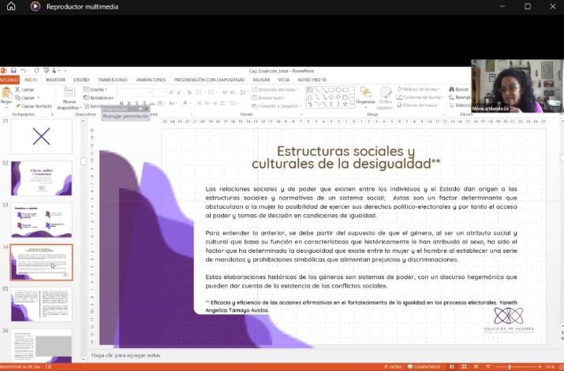
Task: Select the triangle shape in shapes gallery
Action: [310, 97]
